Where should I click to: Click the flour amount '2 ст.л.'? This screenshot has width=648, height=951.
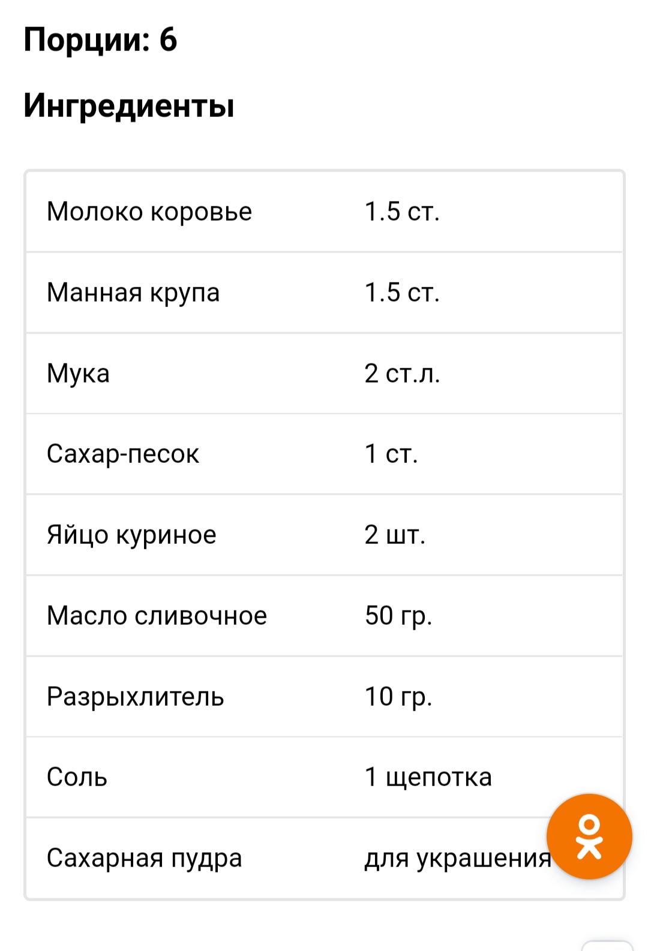pos(402,374)
